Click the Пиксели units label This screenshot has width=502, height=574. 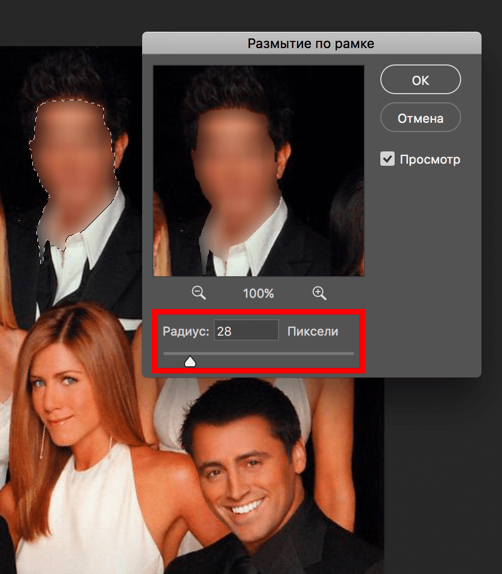(313, 332)
